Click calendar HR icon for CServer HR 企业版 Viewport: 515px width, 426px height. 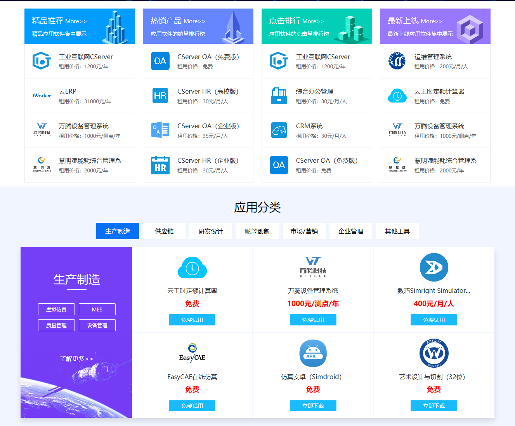pos(160,165)
